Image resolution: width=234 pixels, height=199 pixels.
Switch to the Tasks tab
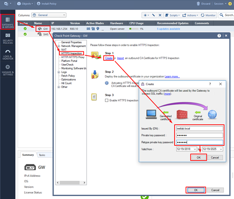tap(42, 155)
